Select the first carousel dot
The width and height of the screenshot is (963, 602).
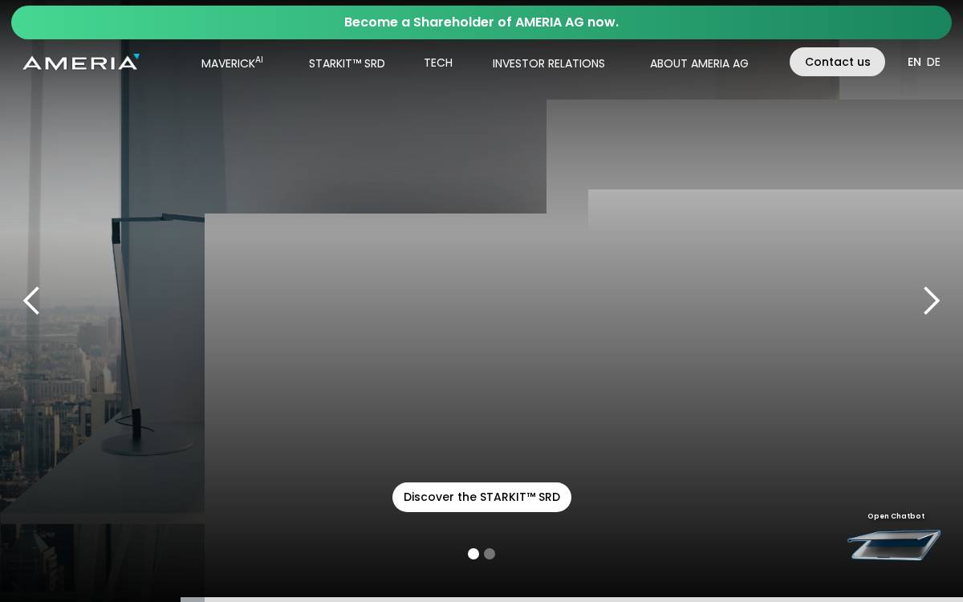point(473,554)
